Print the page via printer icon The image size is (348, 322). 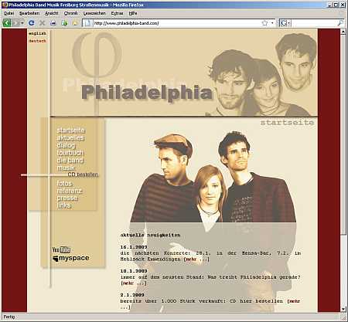pos(53,23)
